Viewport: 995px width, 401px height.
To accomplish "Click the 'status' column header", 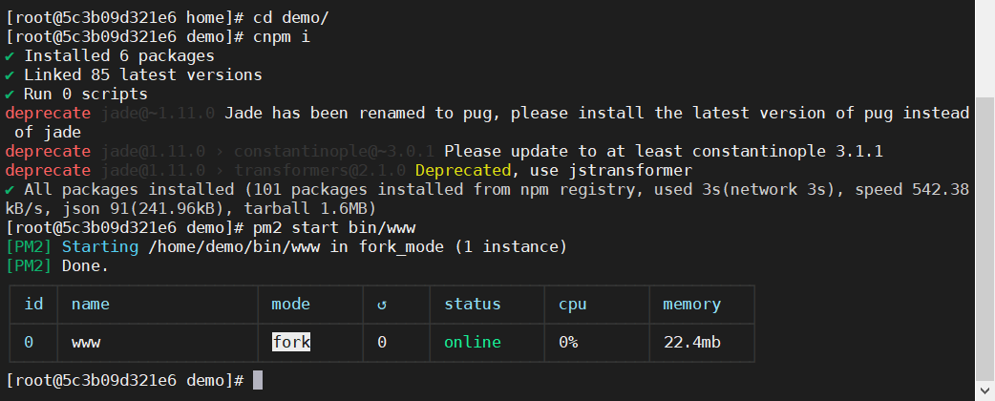I will [473, 304].
